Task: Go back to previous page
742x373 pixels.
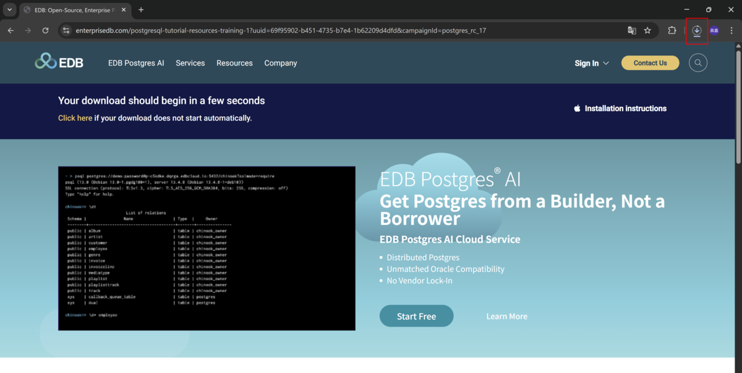Action: [11, 30]
